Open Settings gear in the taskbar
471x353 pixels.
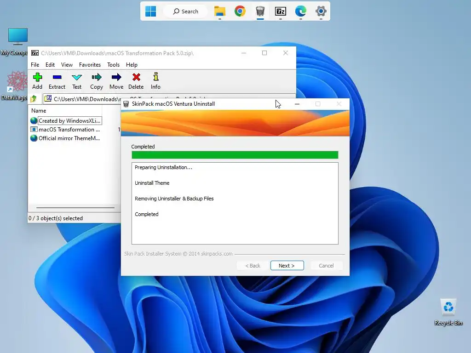click(321, 11)
